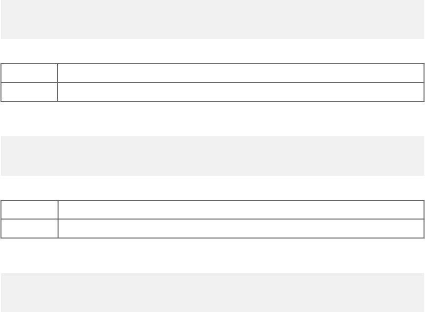The image size is (425, 312).
Task: Click white gap between middle banner and second table
Action: tap(213, 188)
